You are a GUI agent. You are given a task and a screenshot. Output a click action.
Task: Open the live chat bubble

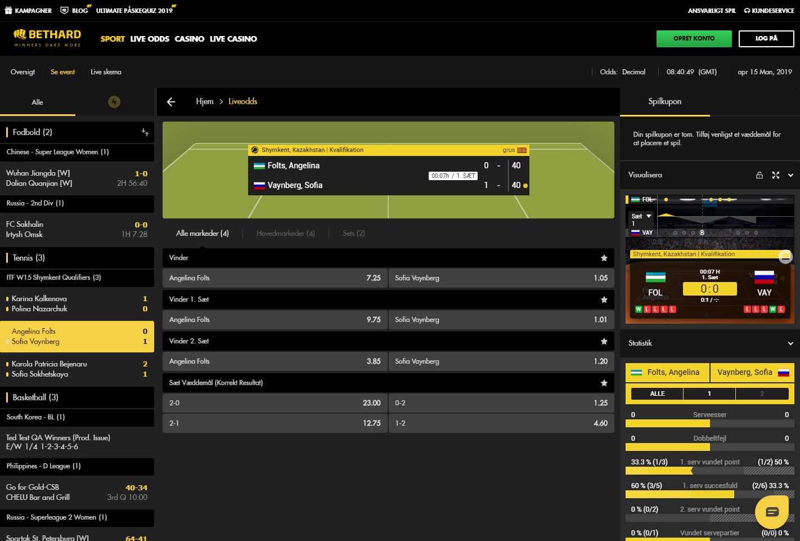(772, 512)
